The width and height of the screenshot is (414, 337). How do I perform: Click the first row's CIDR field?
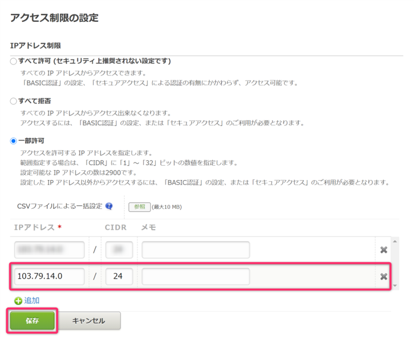[x=119, y=250]
